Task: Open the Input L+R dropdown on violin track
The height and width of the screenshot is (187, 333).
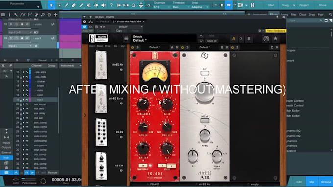Action: coord(20,32)
